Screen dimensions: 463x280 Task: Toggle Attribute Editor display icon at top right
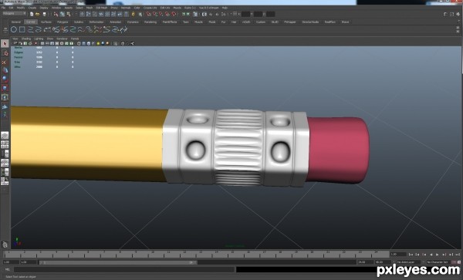point(445,14)
